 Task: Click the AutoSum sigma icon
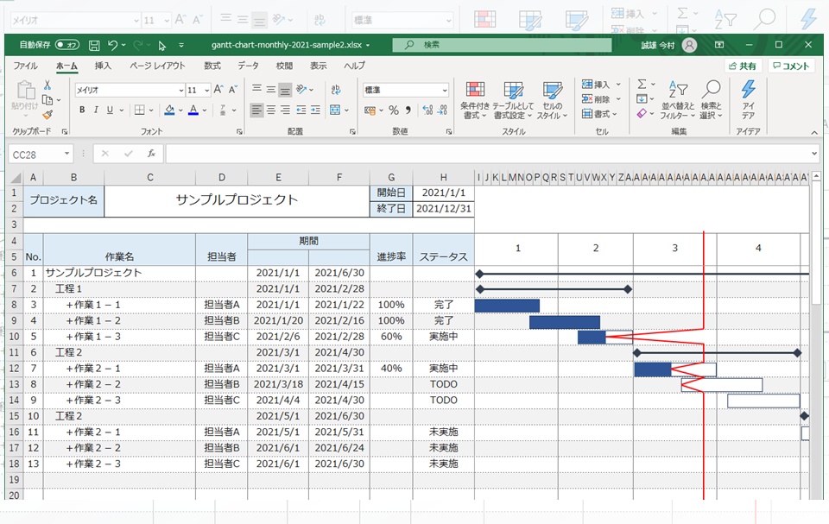coord(642,85)
